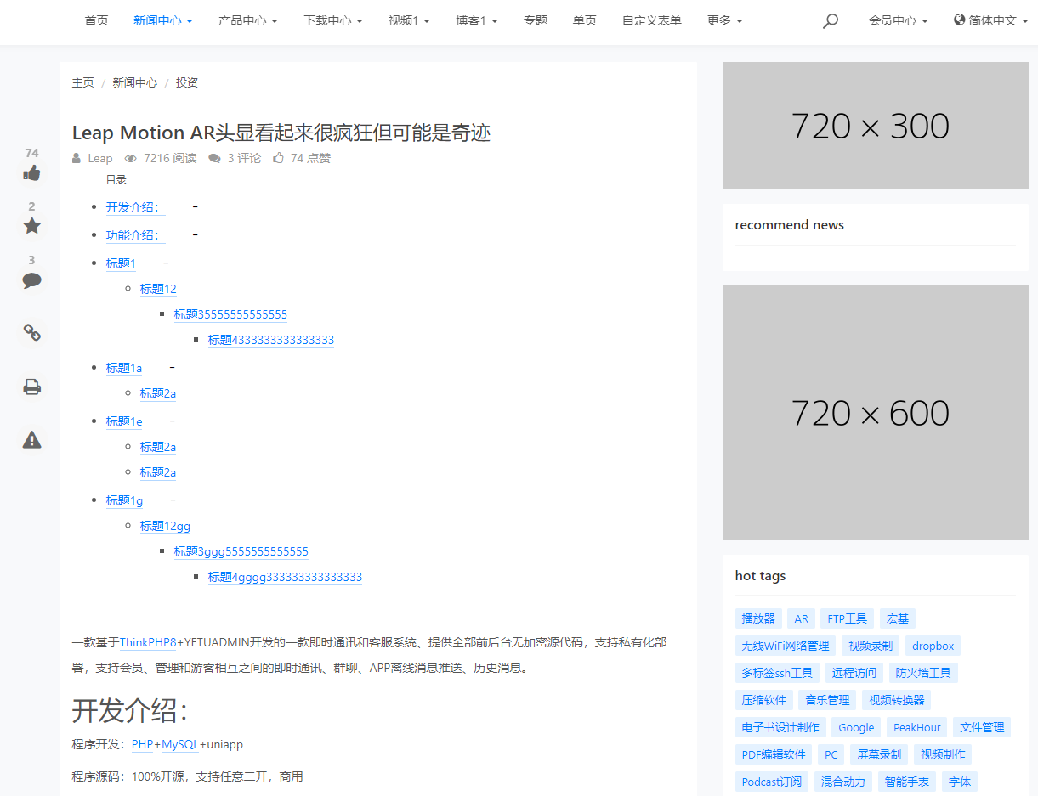This screenshot has height=796, width=1038.
Task: Report article with warning triangle icon
Action: coord(31,439)
